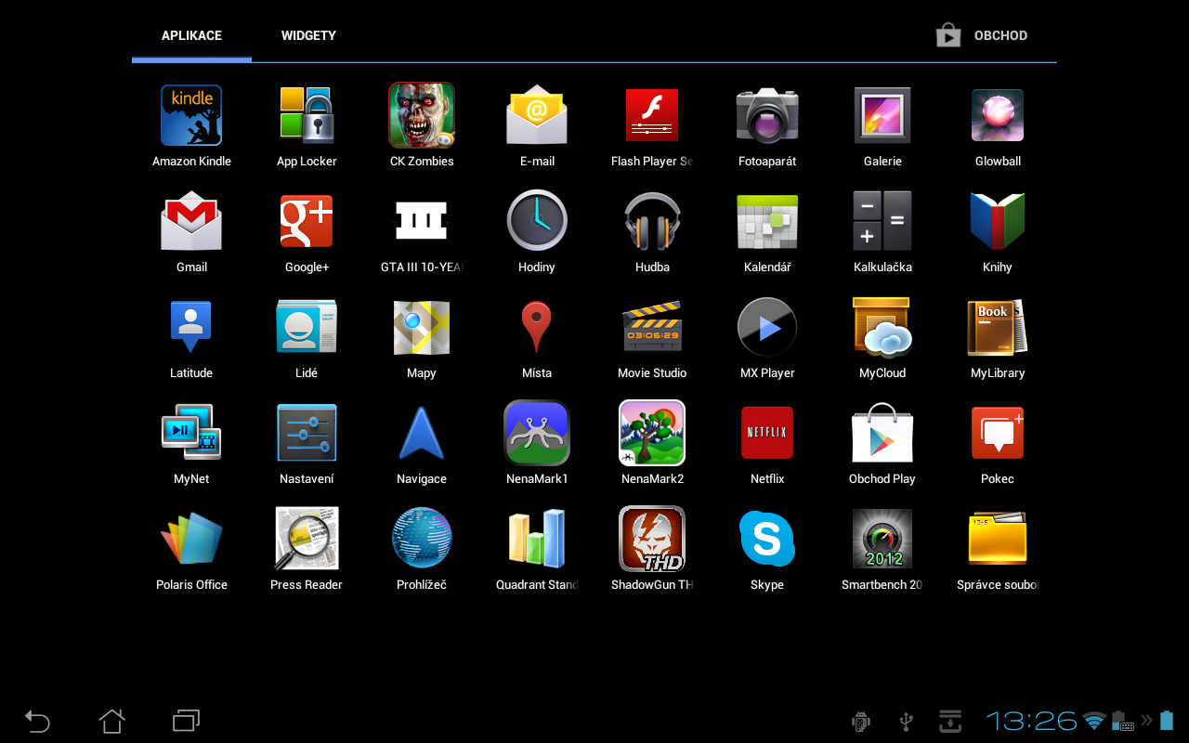
Task: Launch the Pokec messenger app
Action: tap(998, 433)
